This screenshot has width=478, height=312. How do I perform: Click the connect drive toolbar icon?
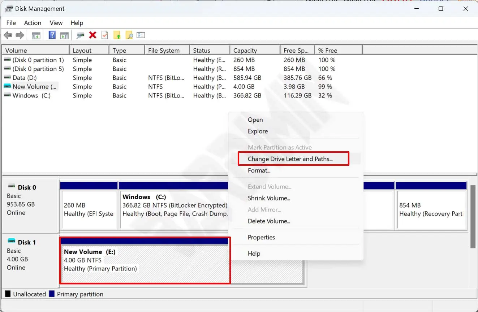80,35
